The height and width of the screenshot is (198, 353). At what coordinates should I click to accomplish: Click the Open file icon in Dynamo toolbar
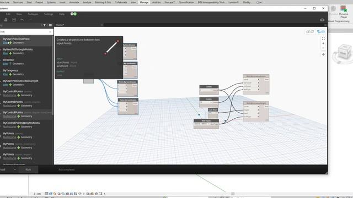pyautogui.click(x=6, y=20)
